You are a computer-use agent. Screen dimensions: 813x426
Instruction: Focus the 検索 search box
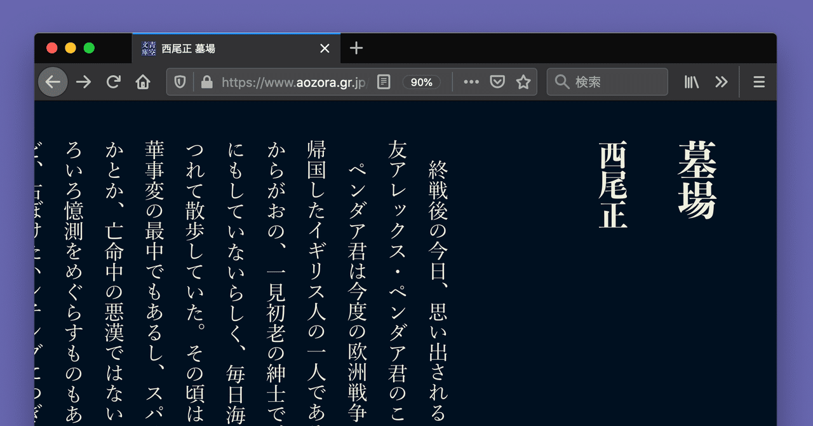point(607,82)
